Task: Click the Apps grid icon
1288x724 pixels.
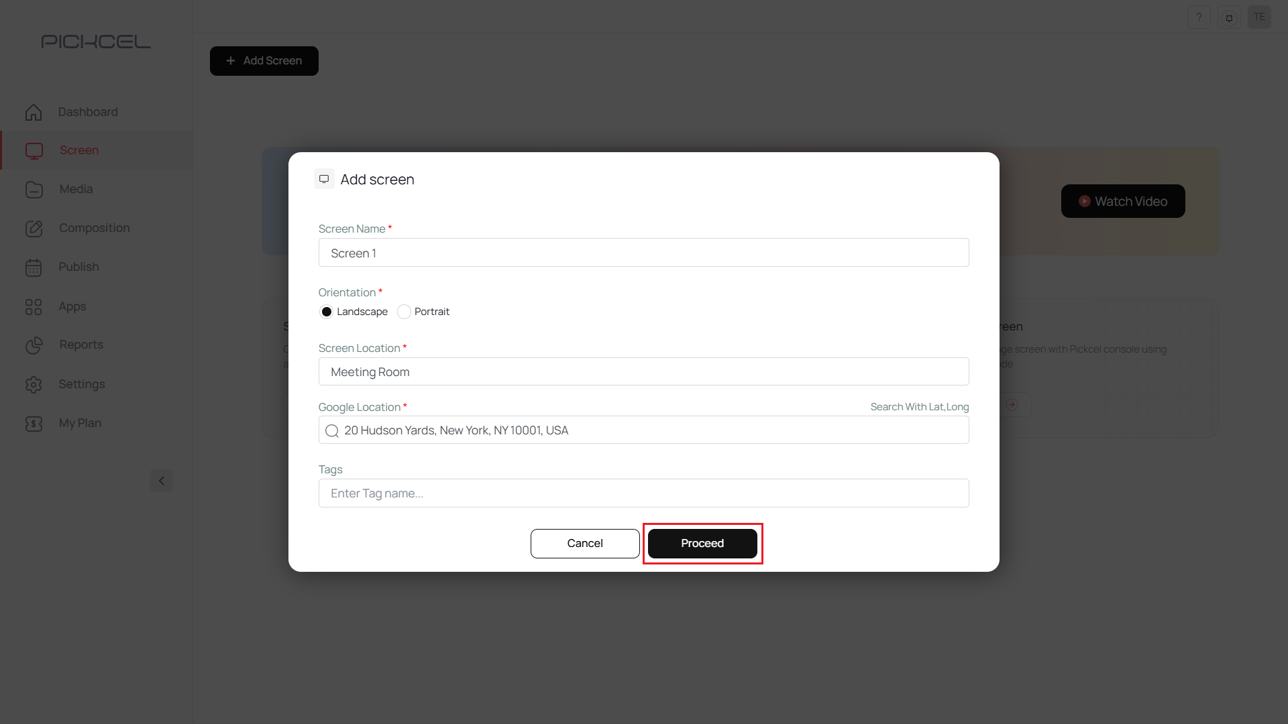Action: coord(34,307)
